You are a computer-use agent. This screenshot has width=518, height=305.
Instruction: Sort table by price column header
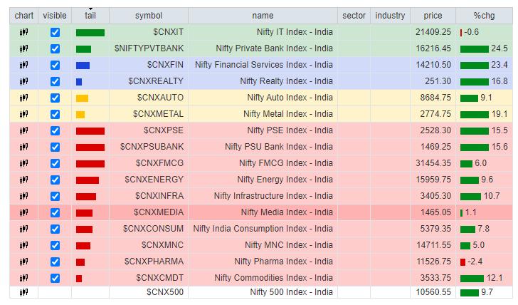[433, 16]
